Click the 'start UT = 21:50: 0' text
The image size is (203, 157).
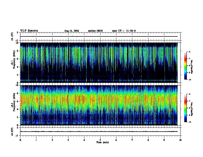tap(124, 31)
